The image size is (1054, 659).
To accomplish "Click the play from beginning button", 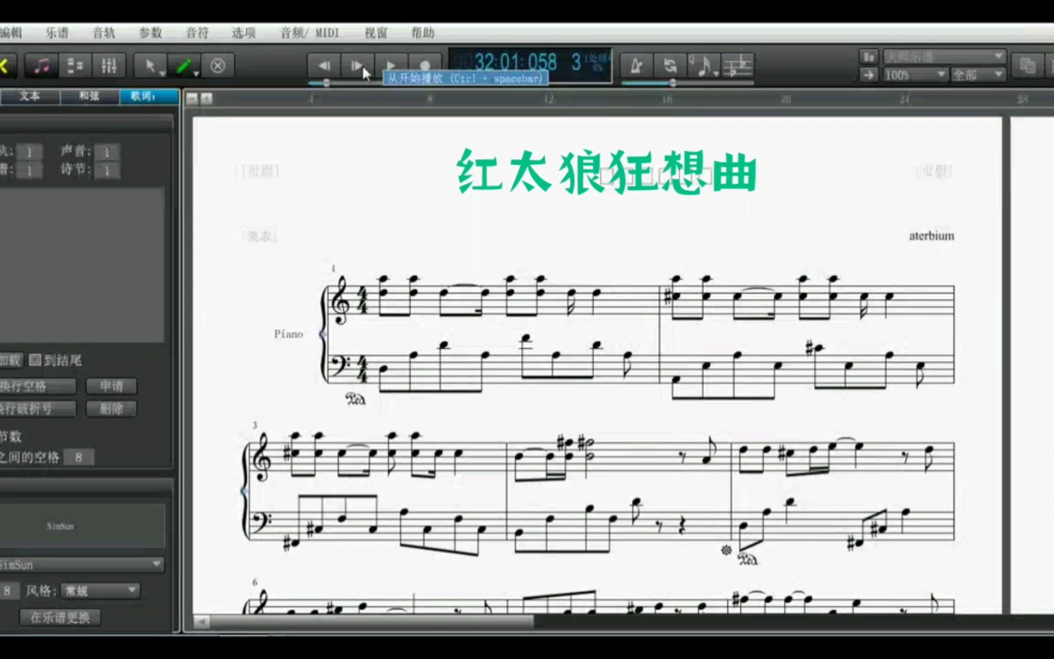I will tap(357, 65).
